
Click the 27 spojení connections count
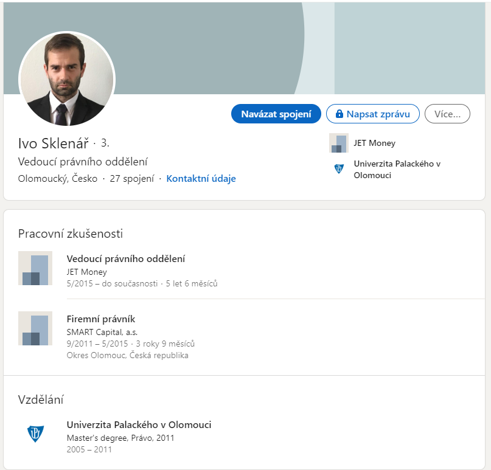pos(132,178)
